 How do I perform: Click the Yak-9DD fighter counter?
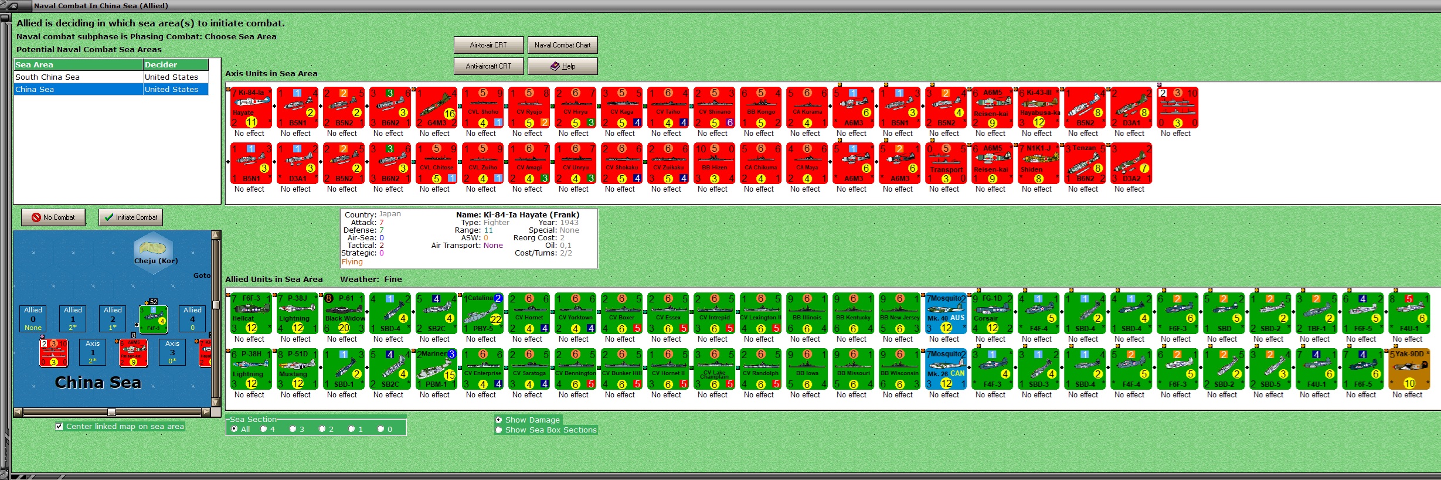1409,369
